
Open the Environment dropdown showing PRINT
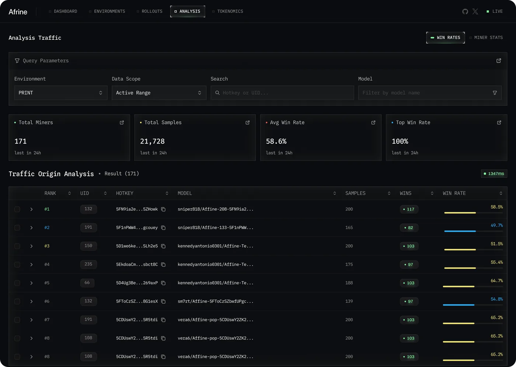point(61,93)
